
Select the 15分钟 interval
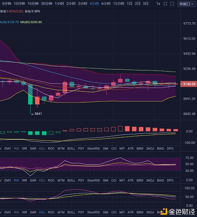click(33, 4)
